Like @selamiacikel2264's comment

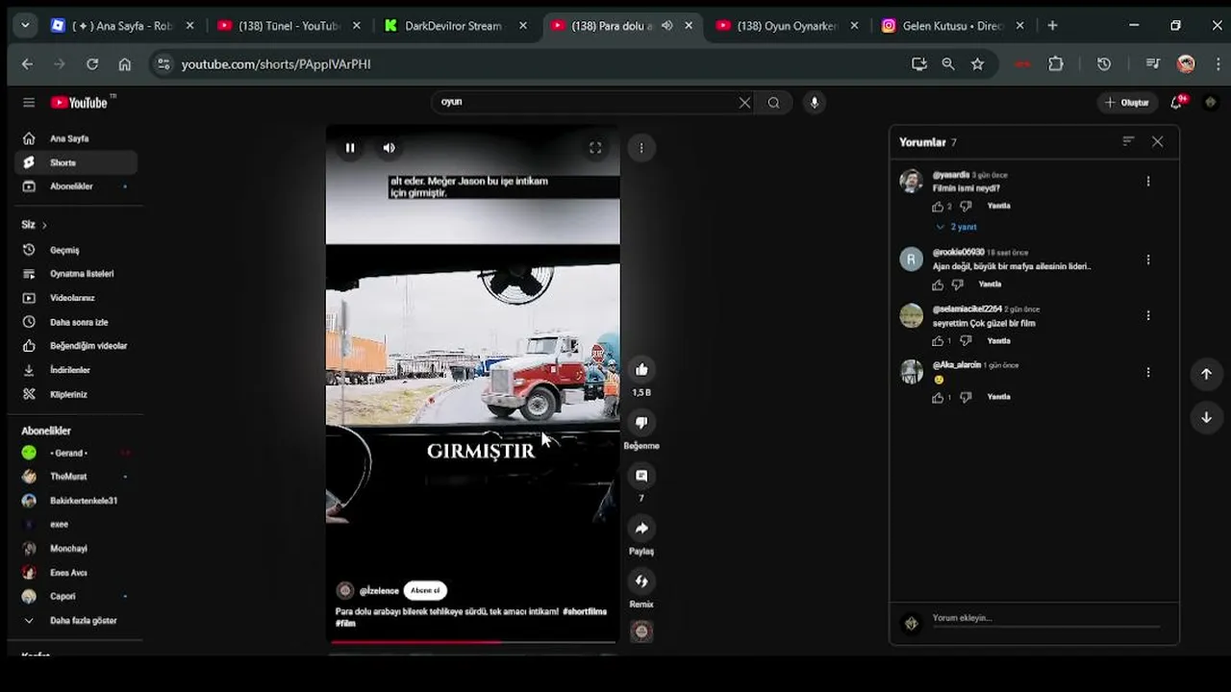pos(938,341)
